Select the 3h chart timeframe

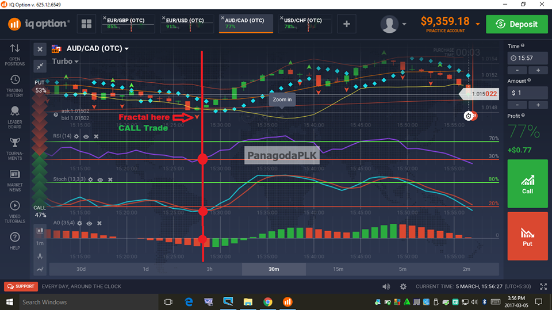209,269
